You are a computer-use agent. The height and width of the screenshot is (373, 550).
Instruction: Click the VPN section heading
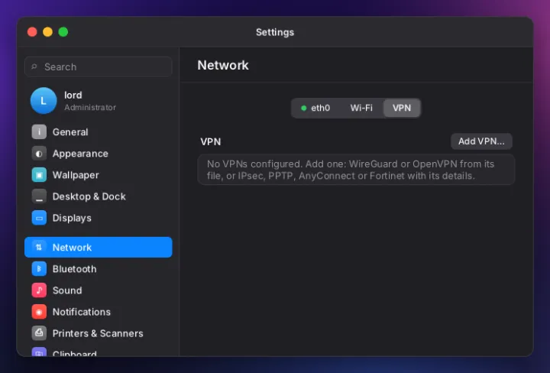[211, 141]
